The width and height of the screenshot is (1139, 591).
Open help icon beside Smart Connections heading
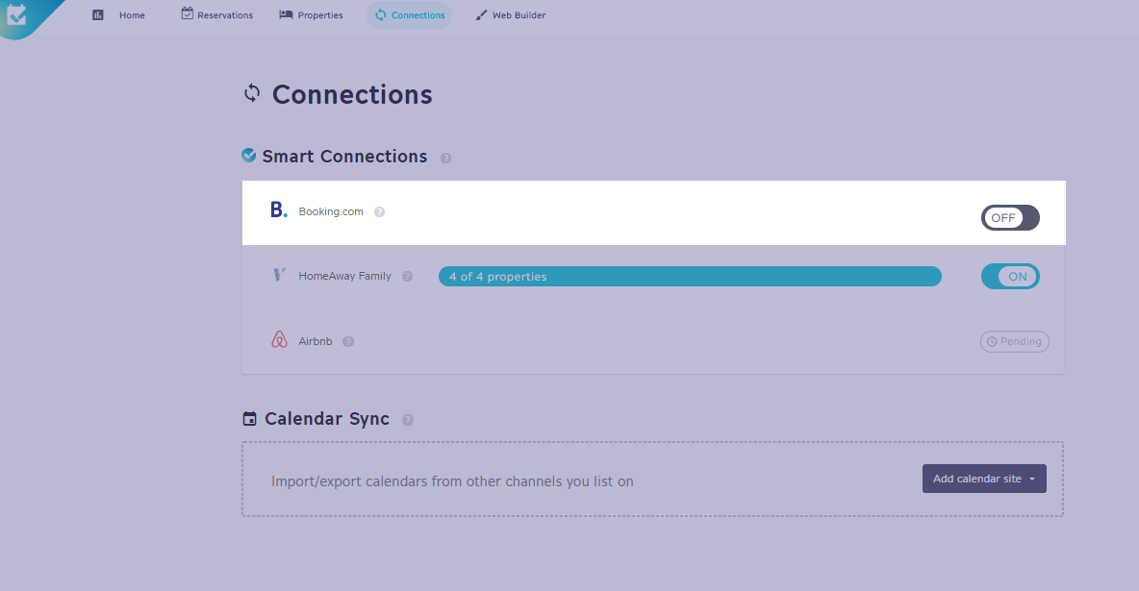click(x=445, y=158)
